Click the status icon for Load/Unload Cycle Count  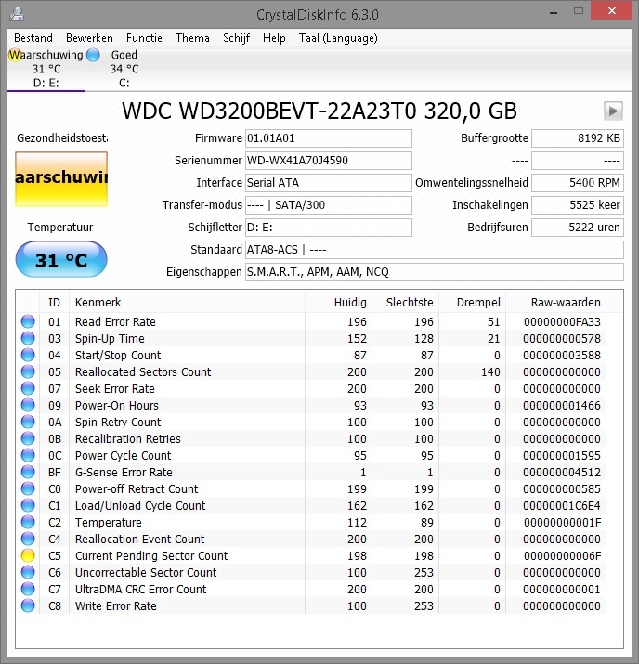tap(28, 505)
